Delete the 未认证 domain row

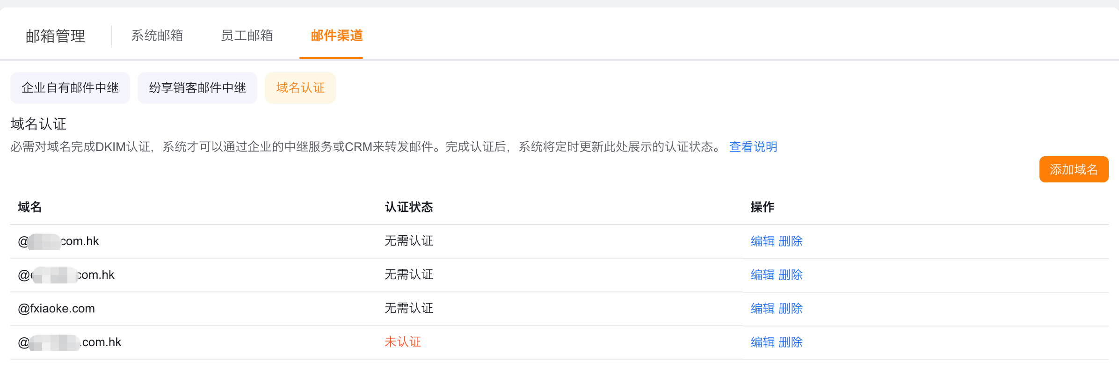[791, 342]
